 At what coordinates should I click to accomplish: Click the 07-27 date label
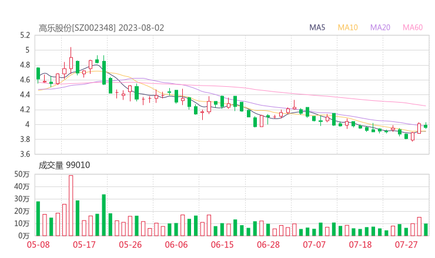click(x=406, y=245)
